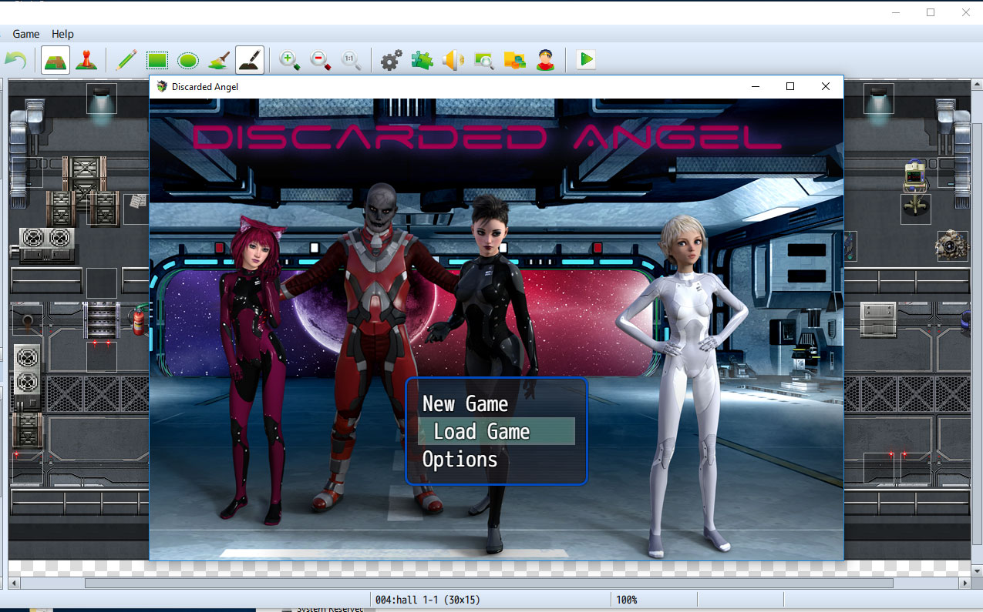The height and width of the screenshot is (612, 983).
Task: Open the Help menu
Action: tap(62, 34)
